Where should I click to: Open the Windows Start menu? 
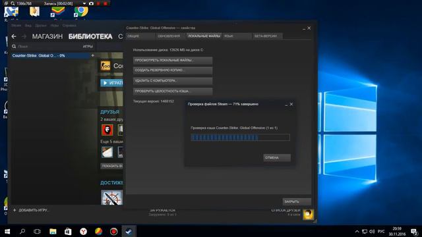tap(7, 231)
